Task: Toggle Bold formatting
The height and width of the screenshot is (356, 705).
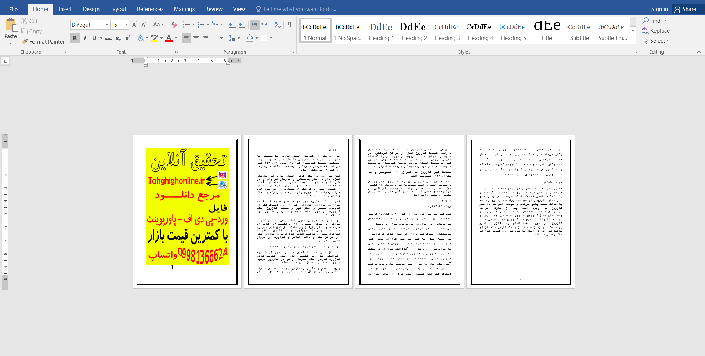Action: point(75,38)
